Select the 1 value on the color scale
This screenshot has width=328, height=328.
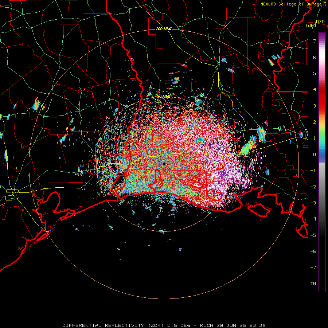click(x=315, y=138)
